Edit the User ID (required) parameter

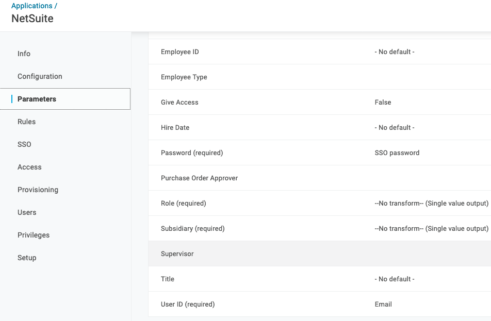(x=188, y=305)
